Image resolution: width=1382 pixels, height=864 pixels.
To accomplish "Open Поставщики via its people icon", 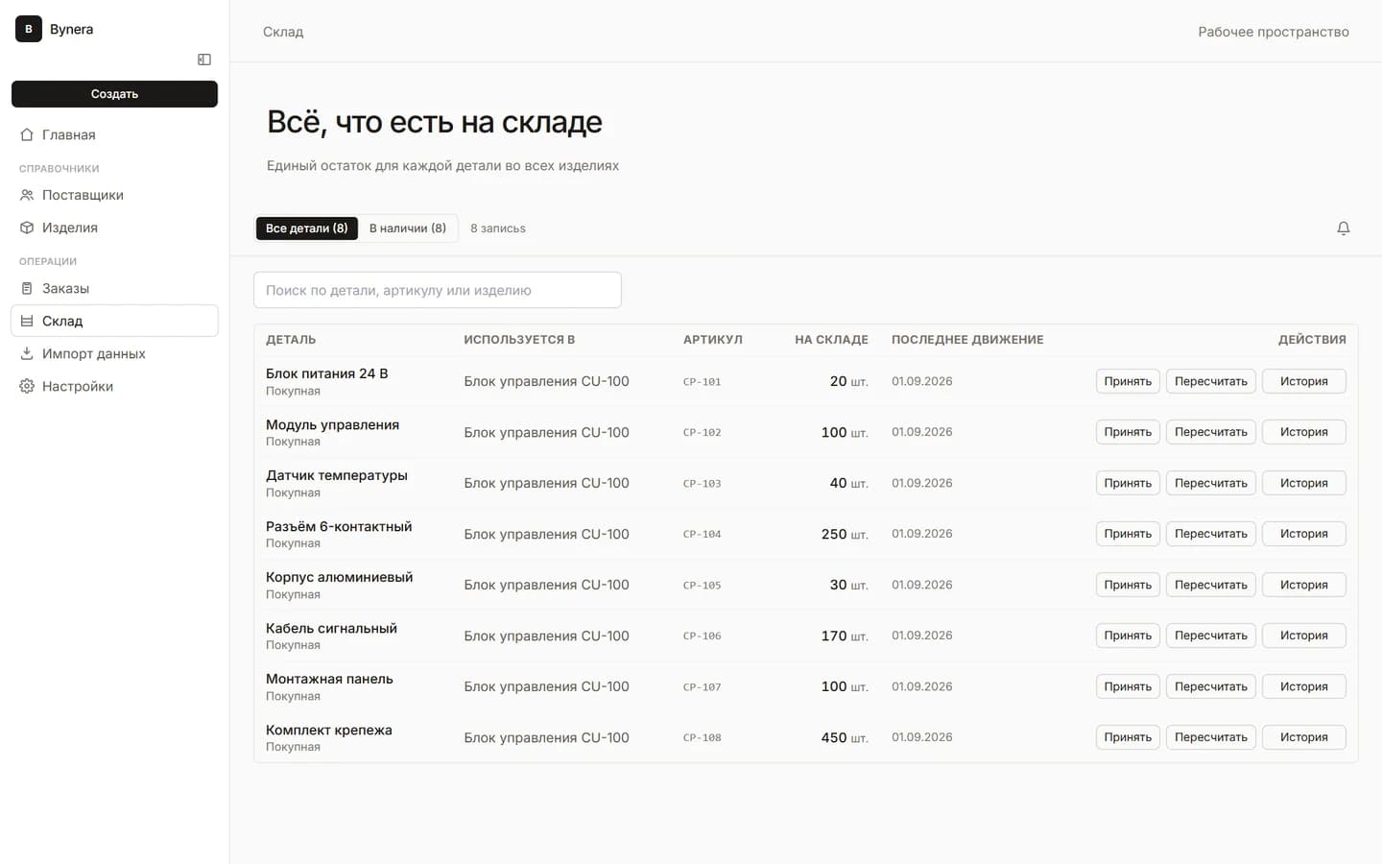I will click(27, 195).
